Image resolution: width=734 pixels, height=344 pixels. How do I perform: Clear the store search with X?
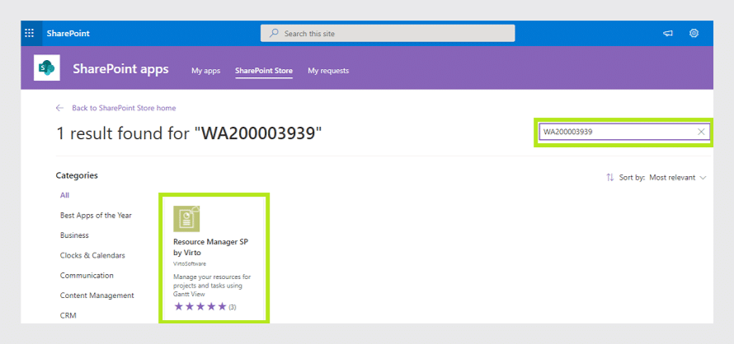(701, 132)
